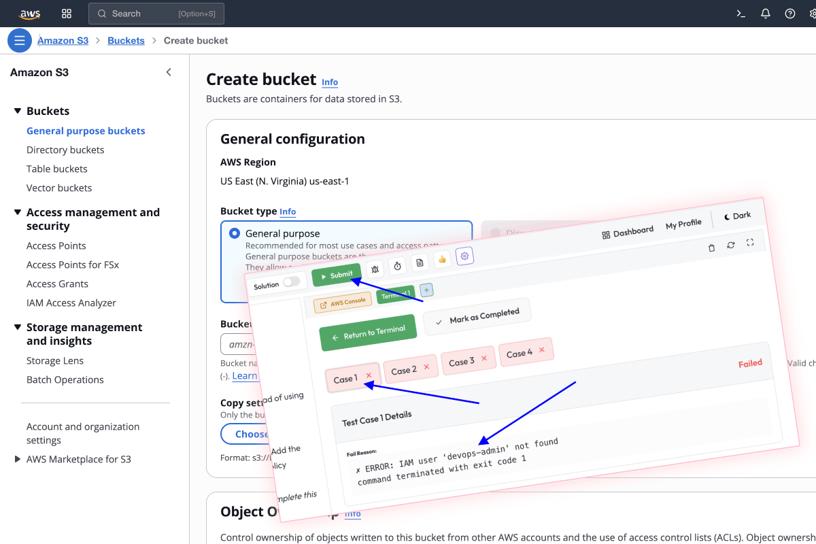The height and width of the screenshot is (544, 816).
Task: Open the document notes icon
Action: point(420,262)
